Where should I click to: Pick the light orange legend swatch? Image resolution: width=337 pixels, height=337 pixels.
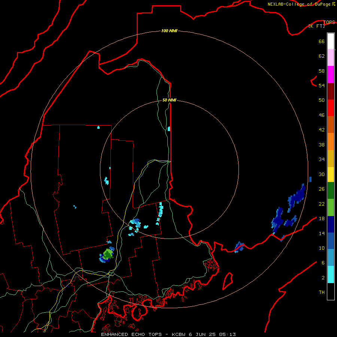click(x=331, y=142)
